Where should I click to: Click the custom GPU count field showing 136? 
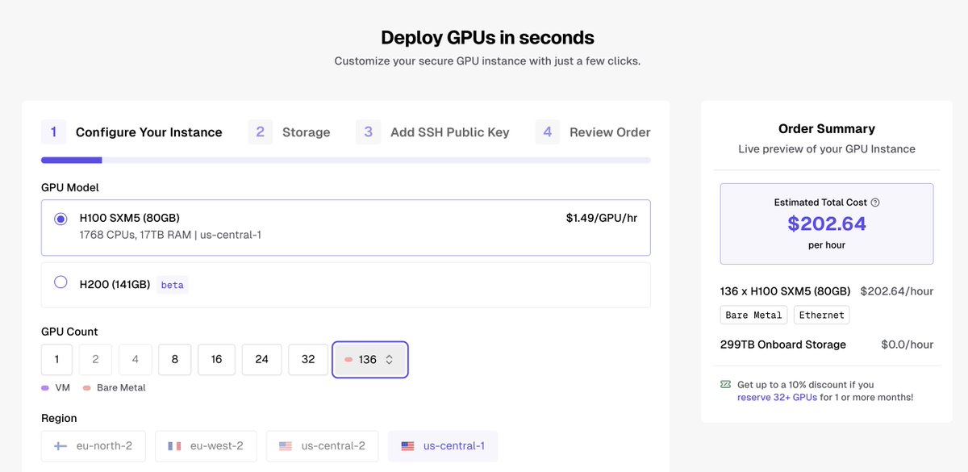tap(370, 360)
